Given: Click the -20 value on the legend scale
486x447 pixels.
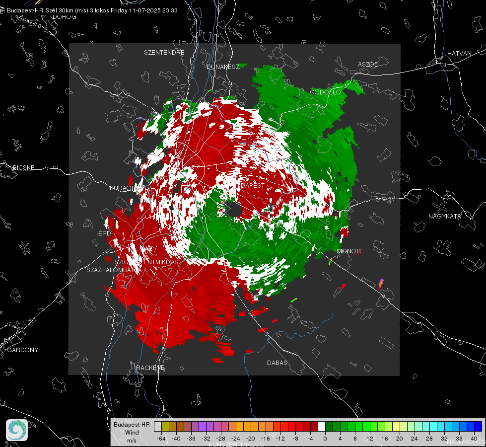Looking at the screenshot, I should [250, 439].
